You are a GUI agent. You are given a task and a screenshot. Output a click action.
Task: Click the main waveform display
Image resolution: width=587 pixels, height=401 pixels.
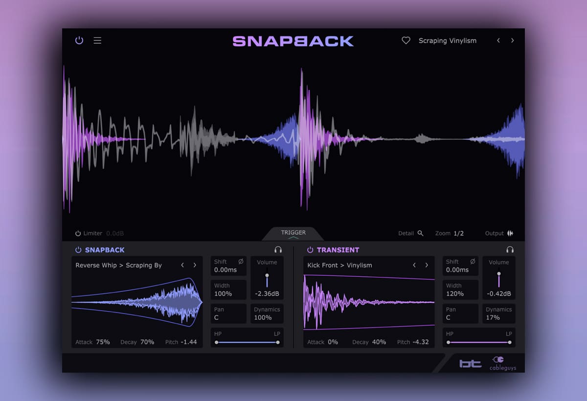point(293,139)
